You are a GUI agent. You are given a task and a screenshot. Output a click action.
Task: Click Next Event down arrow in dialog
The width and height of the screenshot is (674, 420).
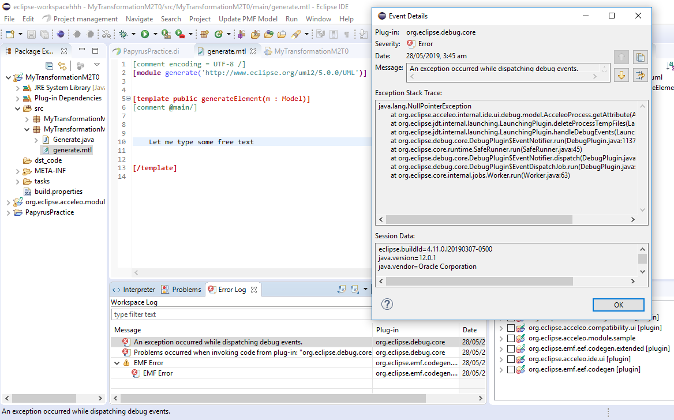pyautogui.click(x=621, y=75)
